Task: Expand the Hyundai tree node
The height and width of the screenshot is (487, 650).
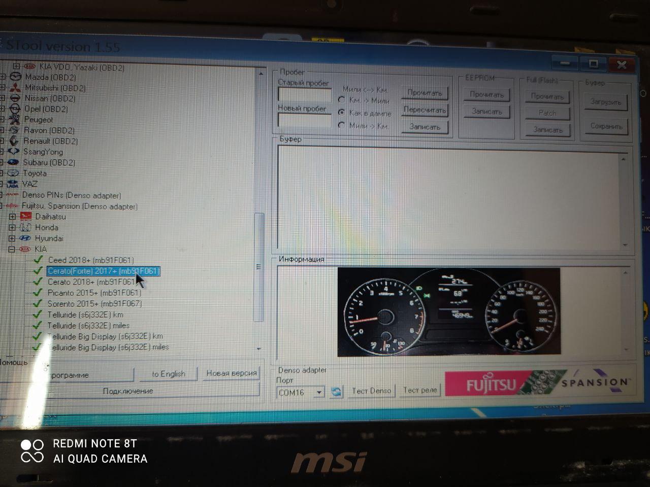Action: tap(12, 238)
